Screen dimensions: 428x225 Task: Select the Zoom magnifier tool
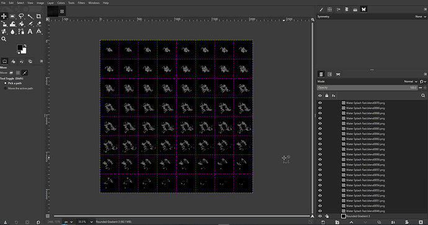[x=4, y=39]
